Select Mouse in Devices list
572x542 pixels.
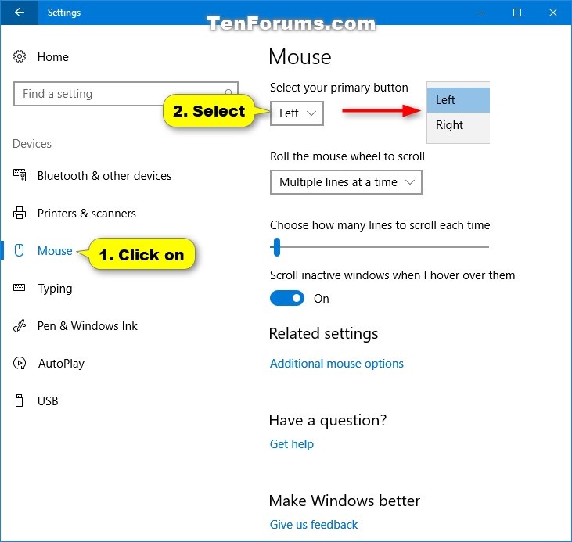point(55,251)
